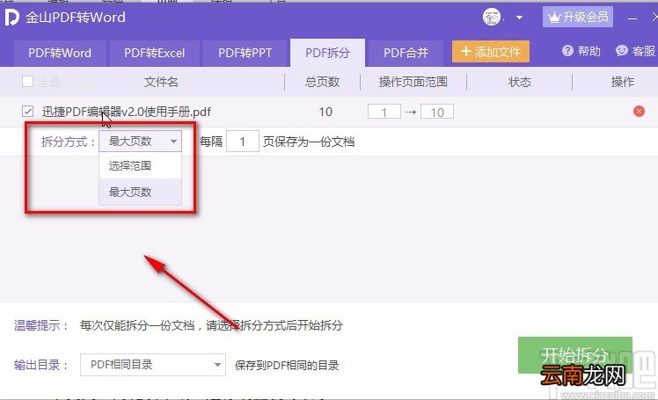The image size is (658, 400).
Task: Switch to the PDF转Word tab
Action: pyautogui.click(x=60, y=53)
